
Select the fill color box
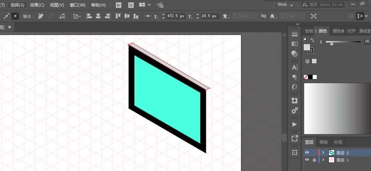pyautogui.click(x=307, y=47)
